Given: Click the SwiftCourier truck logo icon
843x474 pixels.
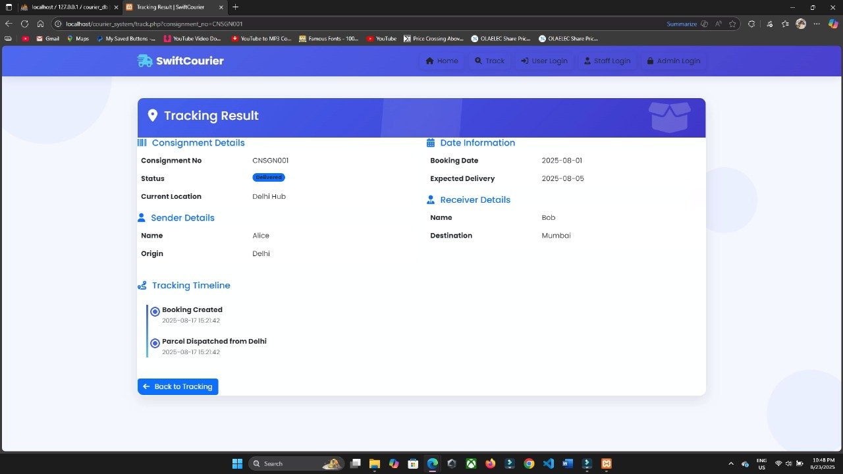Looking at the screenshot, I should click(x=144, y=61).
